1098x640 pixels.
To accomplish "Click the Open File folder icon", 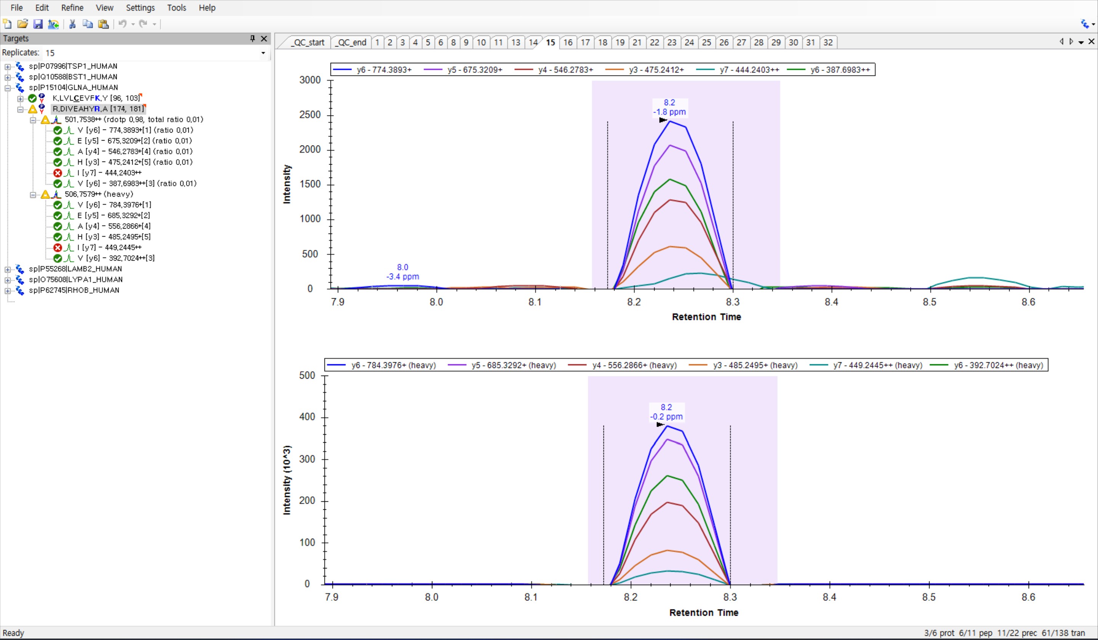I will pyautogui.click(x=22, y=24).
